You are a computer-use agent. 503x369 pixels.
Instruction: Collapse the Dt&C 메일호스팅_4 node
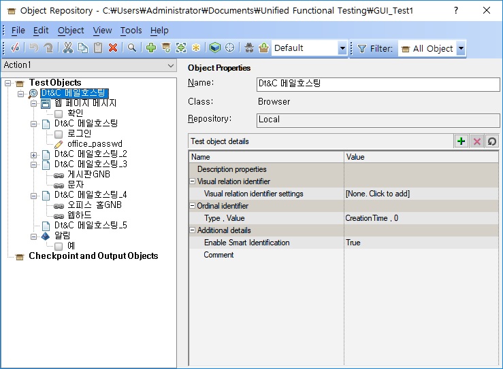point(33,196)
